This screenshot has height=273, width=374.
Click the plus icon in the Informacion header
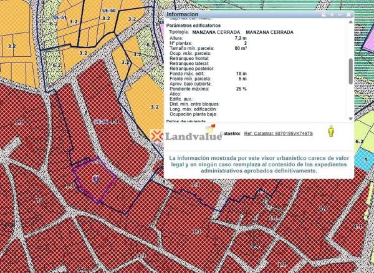pyautogui.click(x=332, y=14)
